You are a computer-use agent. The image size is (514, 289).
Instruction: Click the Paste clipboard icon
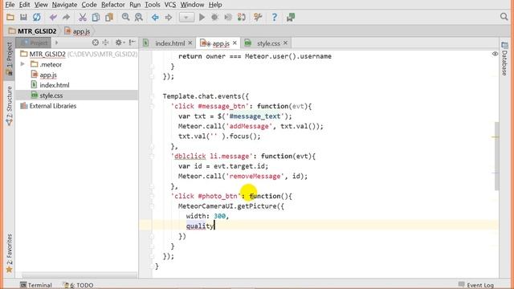point(109,17)
